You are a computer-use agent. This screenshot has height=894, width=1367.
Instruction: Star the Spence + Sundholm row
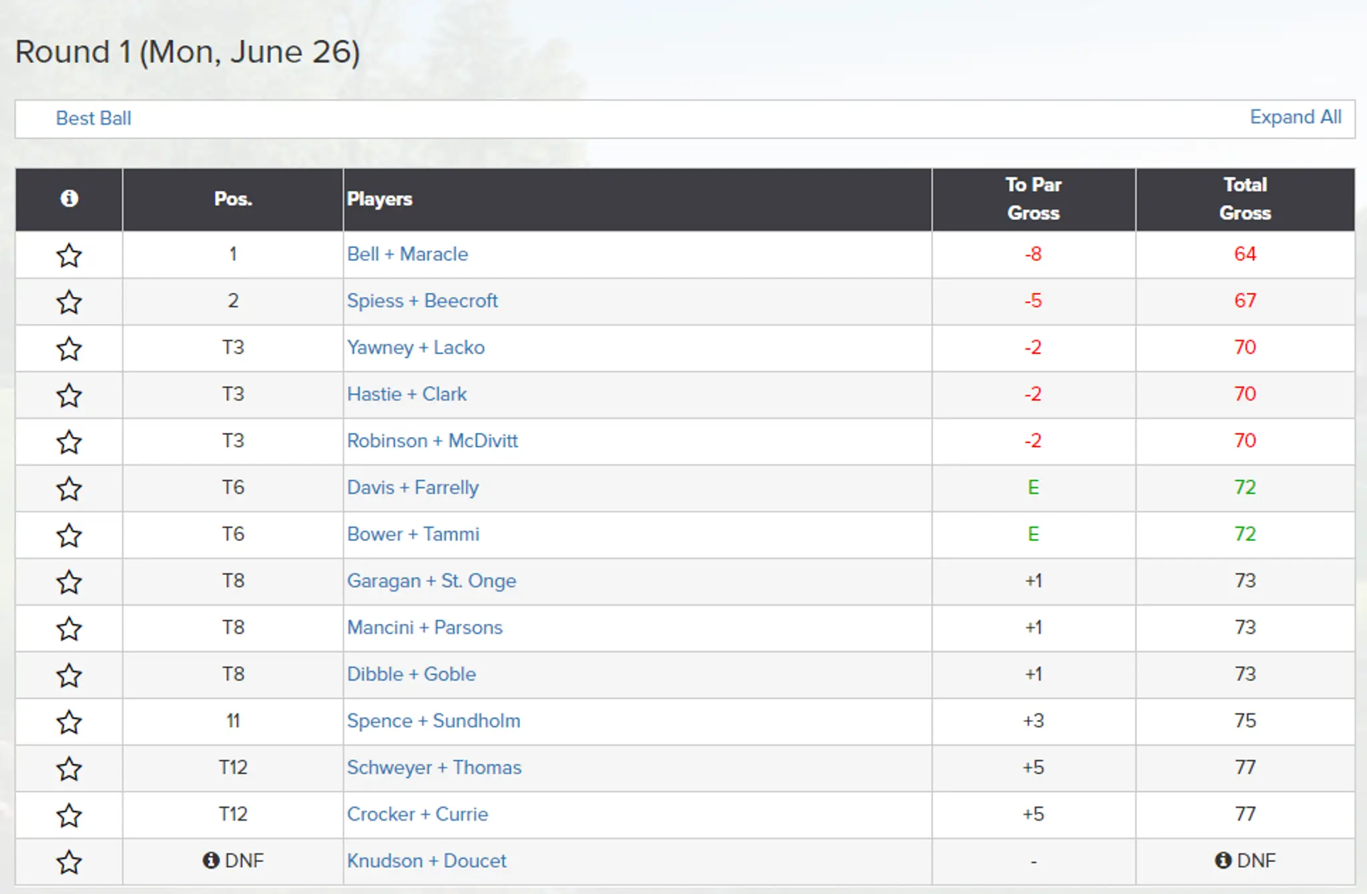click(x=69, y=721)
